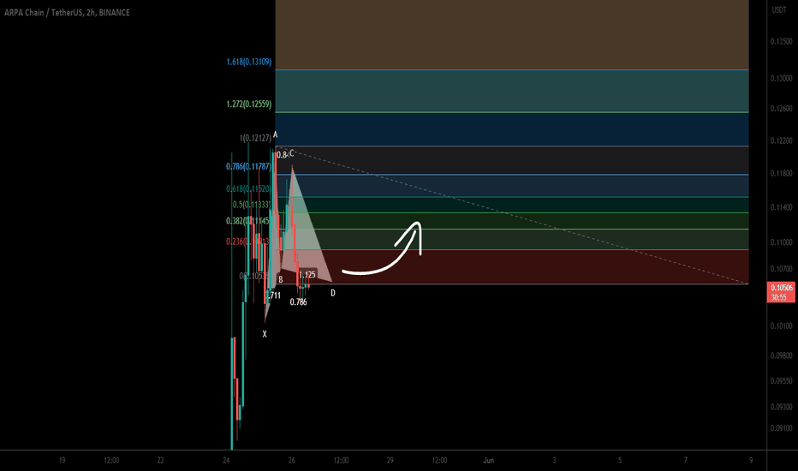Viewport: 798px width, 471px height.
Task: Click the 0.09100 price axis value
Action: tap(781, 428)
